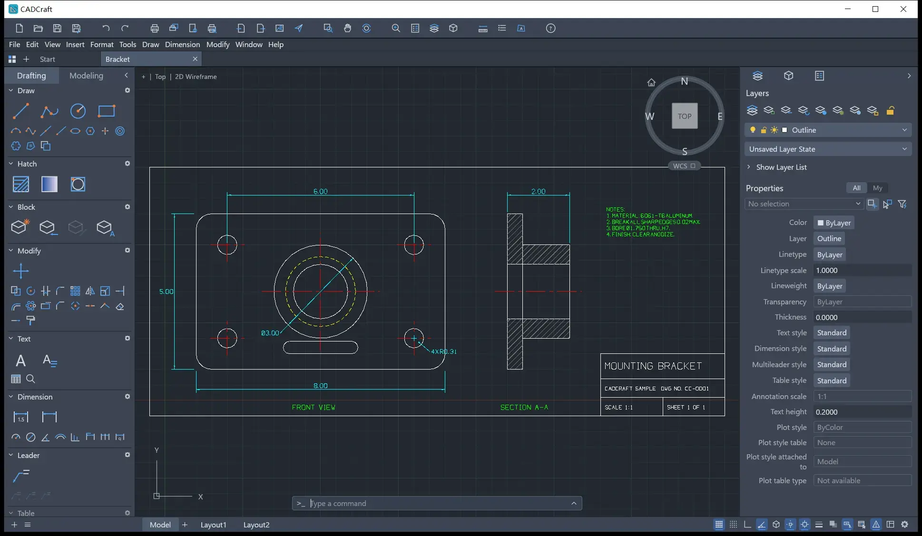922x536 pixels.
Task: Switch to the Modeling tab
Action: (86, 76)
